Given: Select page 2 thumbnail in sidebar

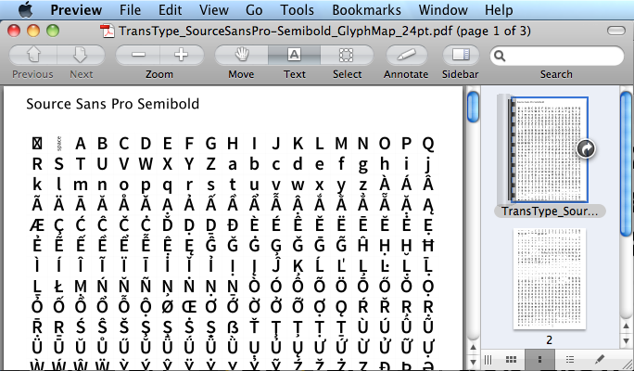Looking at the screenshot, I should [x=549, y=278].
